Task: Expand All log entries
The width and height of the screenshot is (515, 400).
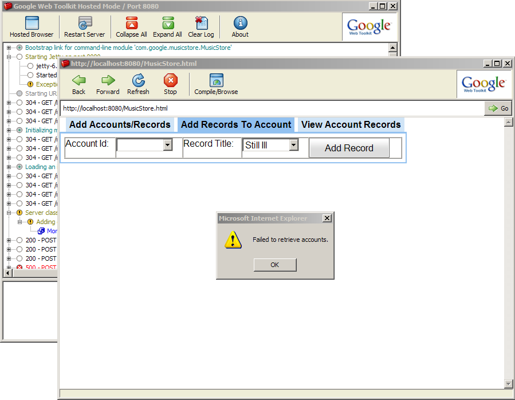Action: [167, 27]
